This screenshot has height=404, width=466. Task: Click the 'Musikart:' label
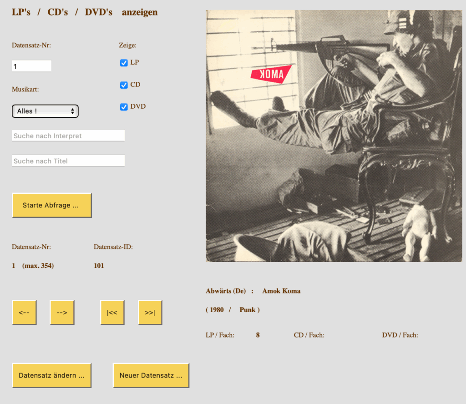pyautogui.click(x=25, y=90)
